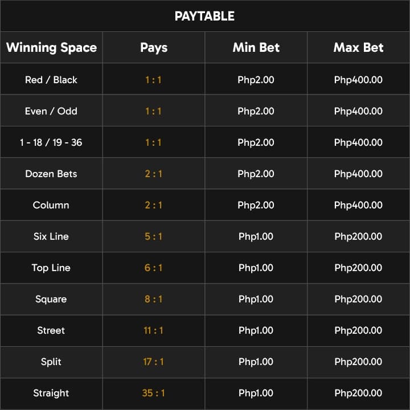Click the Split bet row label
410x410 pixels.
51,362
